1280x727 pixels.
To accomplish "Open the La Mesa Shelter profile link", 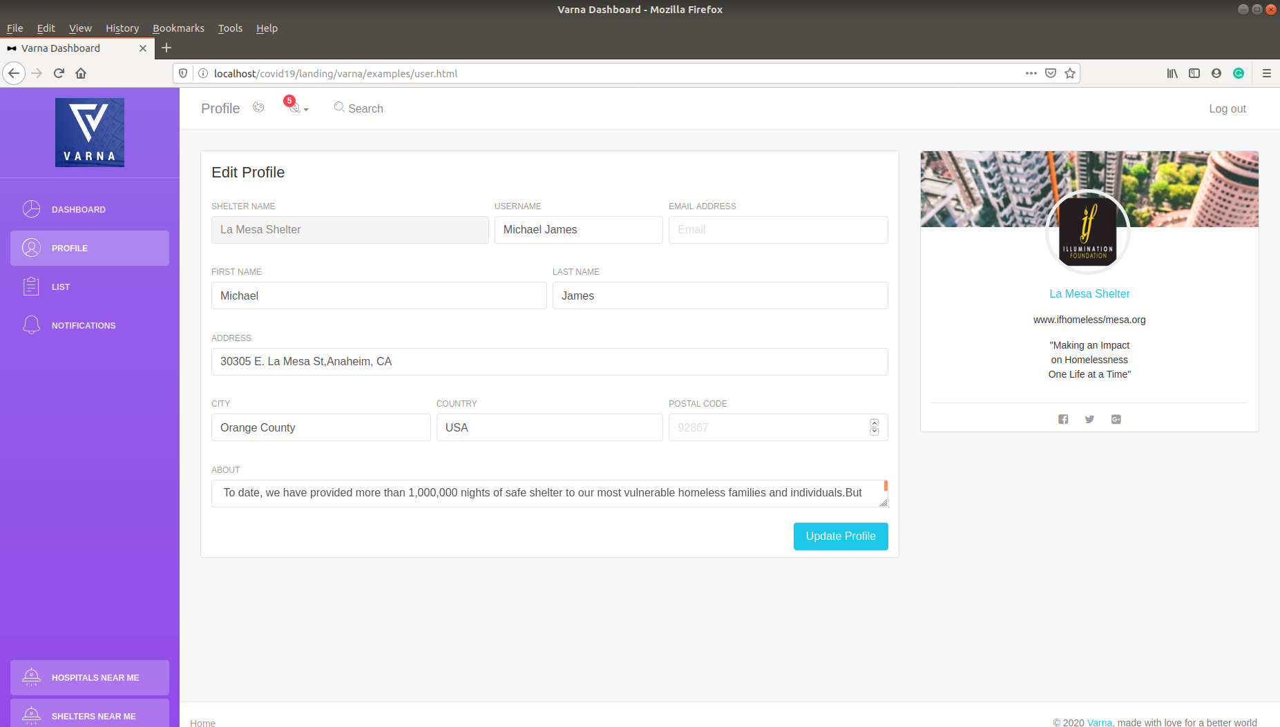I will [1089, 293].
